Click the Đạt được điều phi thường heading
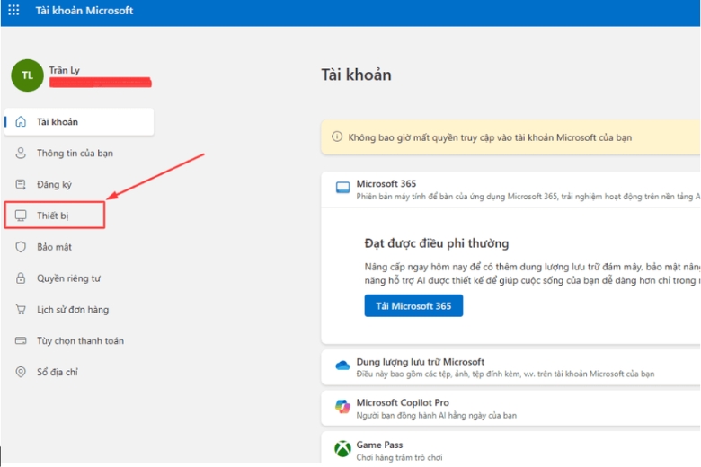The height and width of the screenshot is (467, 701). point(437,243)
